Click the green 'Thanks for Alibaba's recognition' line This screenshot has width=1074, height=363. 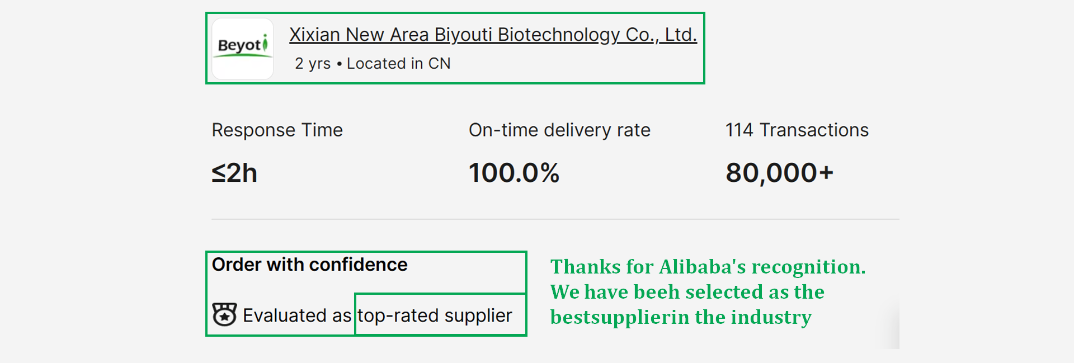708,267
